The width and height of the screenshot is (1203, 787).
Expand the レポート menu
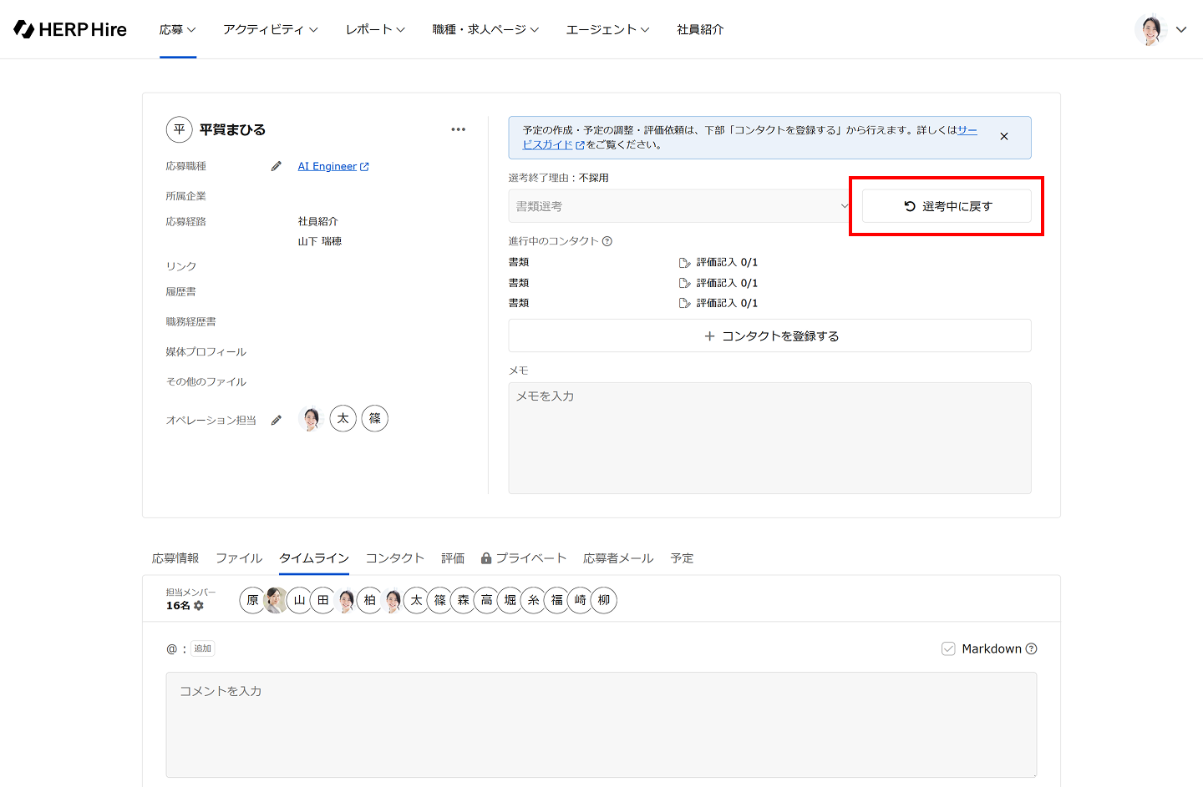pos(375,29)
